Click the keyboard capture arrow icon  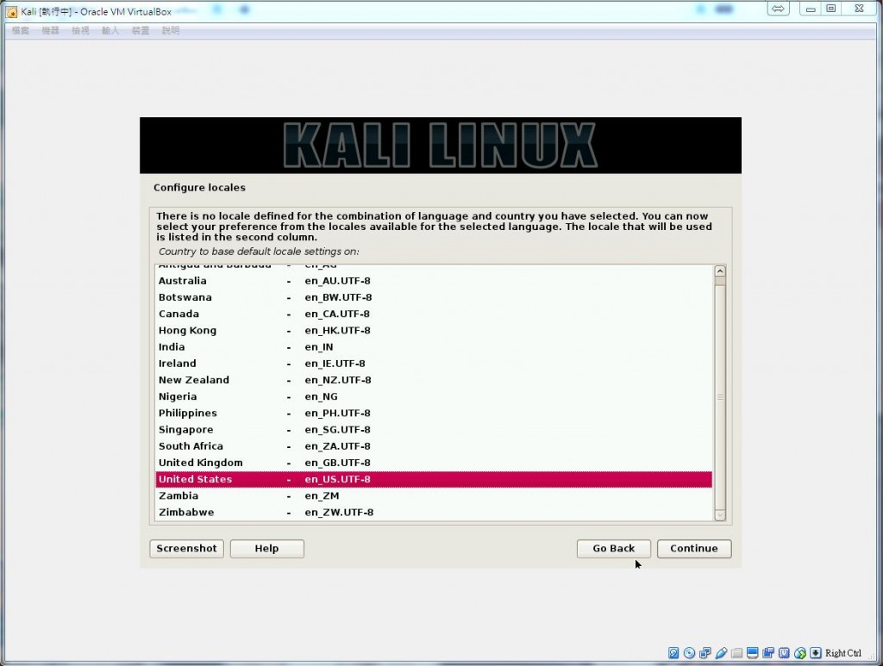816,652
